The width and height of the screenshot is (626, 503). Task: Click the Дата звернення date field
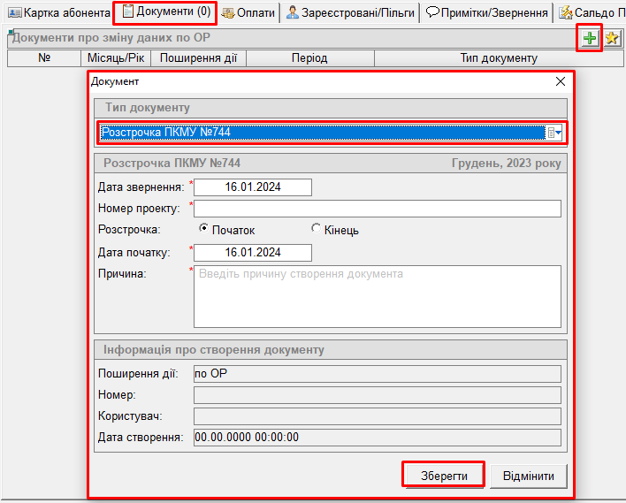(253, 187)
